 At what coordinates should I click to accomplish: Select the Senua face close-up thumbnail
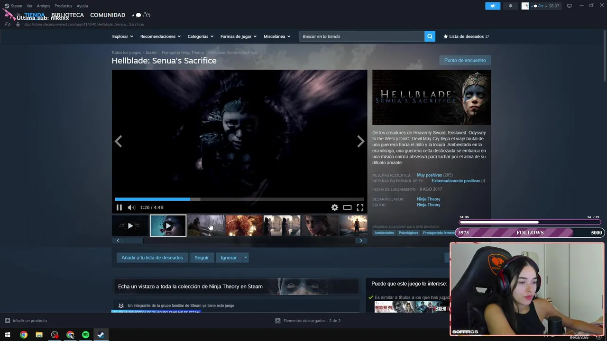[x=320, y=226]
